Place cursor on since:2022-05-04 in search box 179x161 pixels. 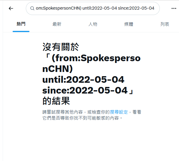(136, 8)
